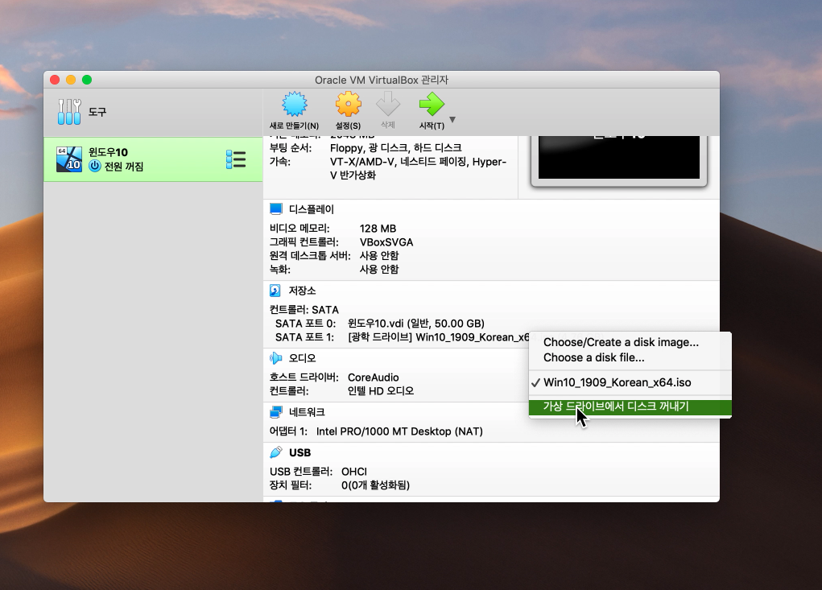Click the Display (디스플레이) section icon
This screenshot has height=590, width=822.
click(276, 209)
